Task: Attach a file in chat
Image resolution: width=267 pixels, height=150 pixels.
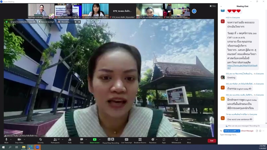Action: click(x=257, y=131)
